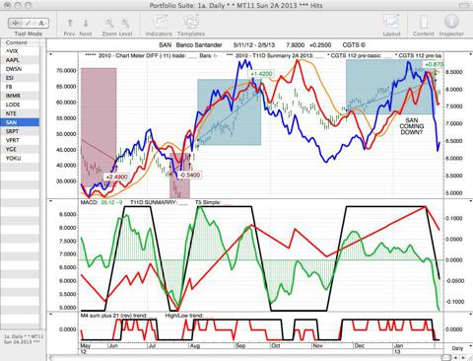The height and width of the screenshot is (361, 473).
Task: Select SAN in the content list
Action: tap(20, 122)
